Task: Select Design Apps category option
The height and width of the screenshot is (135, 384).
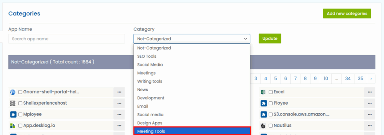Action: (x=192, y=123)
